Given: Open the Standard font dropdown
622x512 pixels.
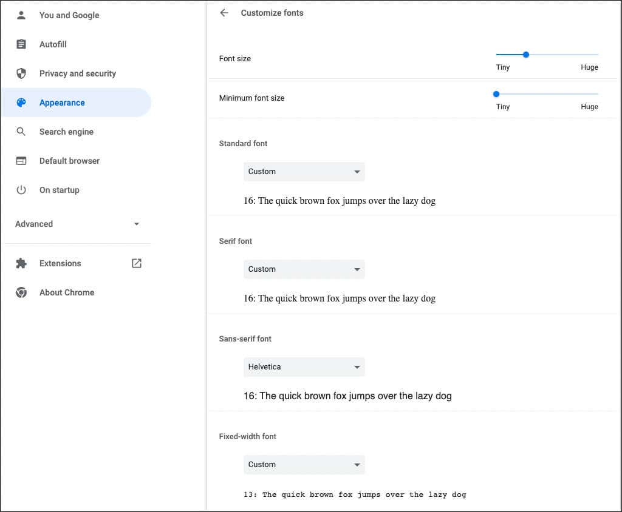Looking at the screenshot, I should pyautogui.click(x=304, y=172).
